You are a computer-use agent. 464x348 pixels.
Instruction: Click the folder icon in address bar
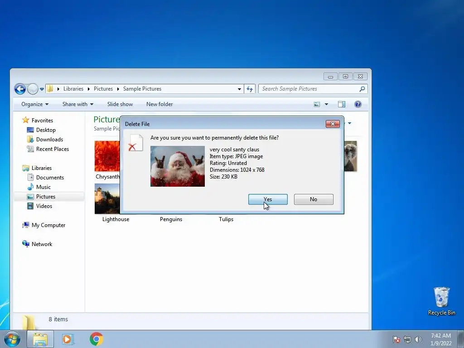(50, 88)
